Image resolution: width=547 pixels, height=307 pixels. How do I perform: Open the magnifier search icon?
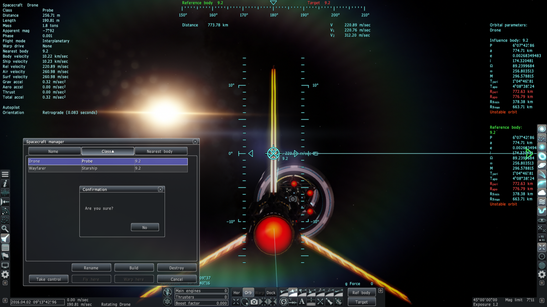5,229
